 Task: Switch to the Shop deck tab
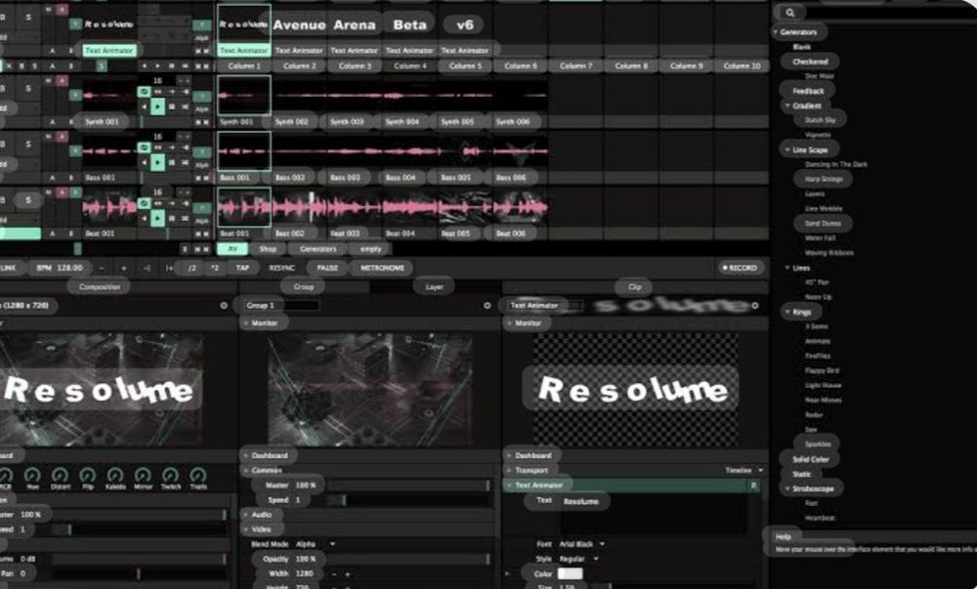pyautogui.click(x=268, y=249)
